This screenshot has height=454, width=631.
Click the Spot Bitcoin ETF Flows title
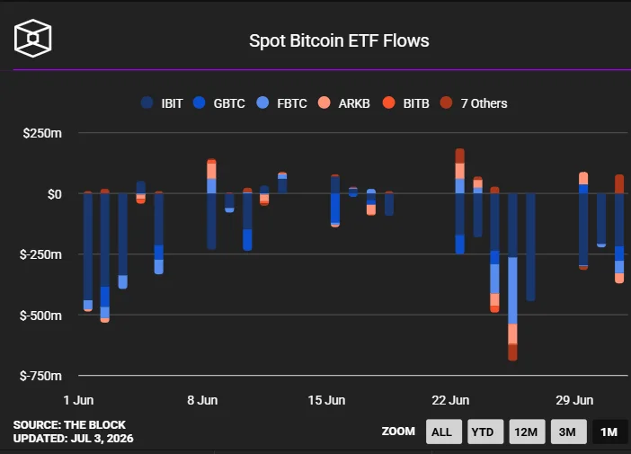(x=339, y=40)
